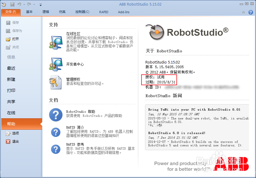
Task: Click the 保存为 save-as icon
Action: (x=8, y=31)
